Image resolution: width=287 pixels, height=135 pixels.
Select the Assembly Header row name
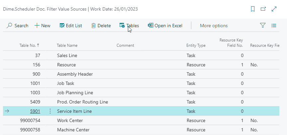coord(75,74)
